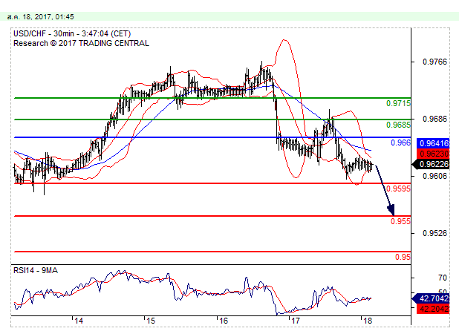Click the chart title 'USD/CHF - 30min - 3:47:04 (CET)'
This screenshot has height=334, width=459.
click(x=72, y=33)
